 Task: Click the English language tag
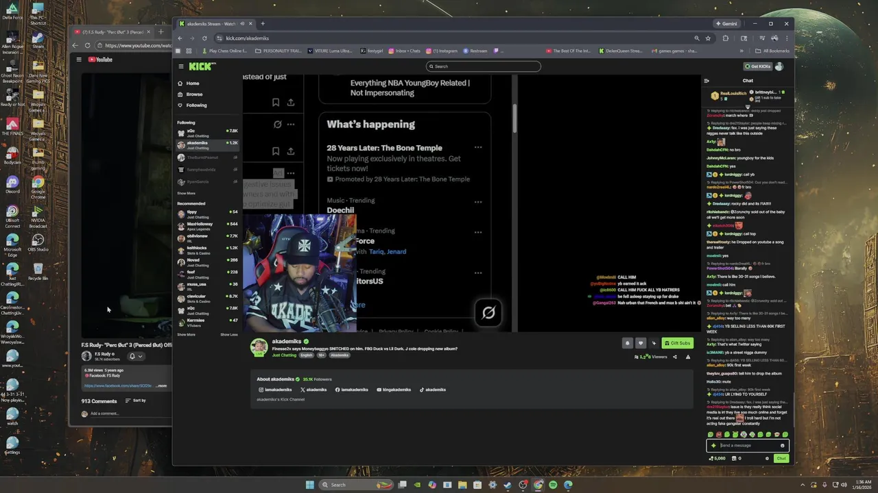tap(306, 355)
